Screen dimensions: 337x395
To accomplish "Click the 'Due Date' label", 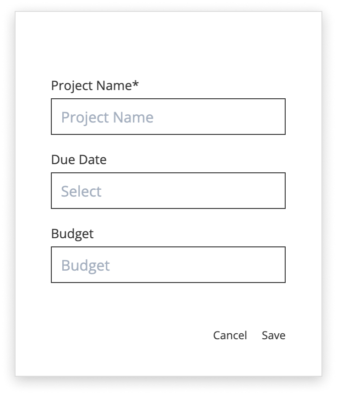I will click(78, 160).
